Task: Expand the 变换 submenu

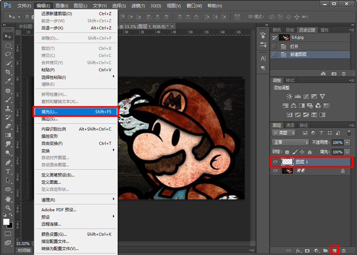Action: point(76,151)
